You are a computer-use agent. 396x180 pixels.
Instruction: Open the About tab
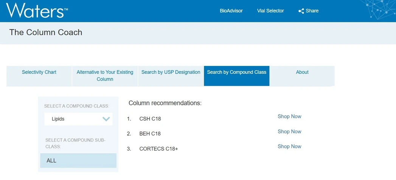pos(302,76)
